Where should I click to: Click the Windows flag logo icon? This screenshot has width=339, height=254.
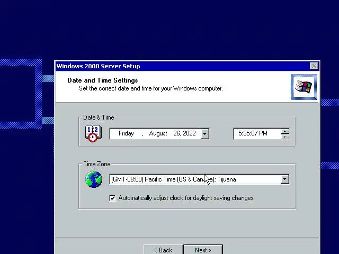(x=304, y=87)
